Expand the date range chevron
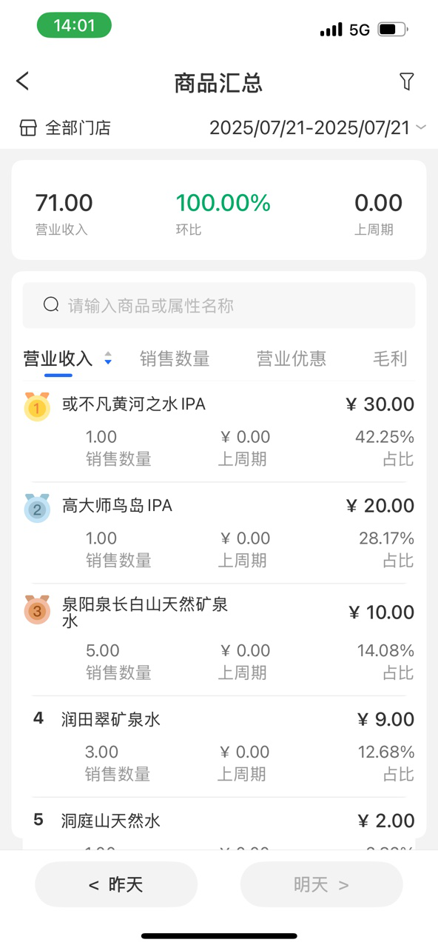438x948 pixels. pos(421,127)
